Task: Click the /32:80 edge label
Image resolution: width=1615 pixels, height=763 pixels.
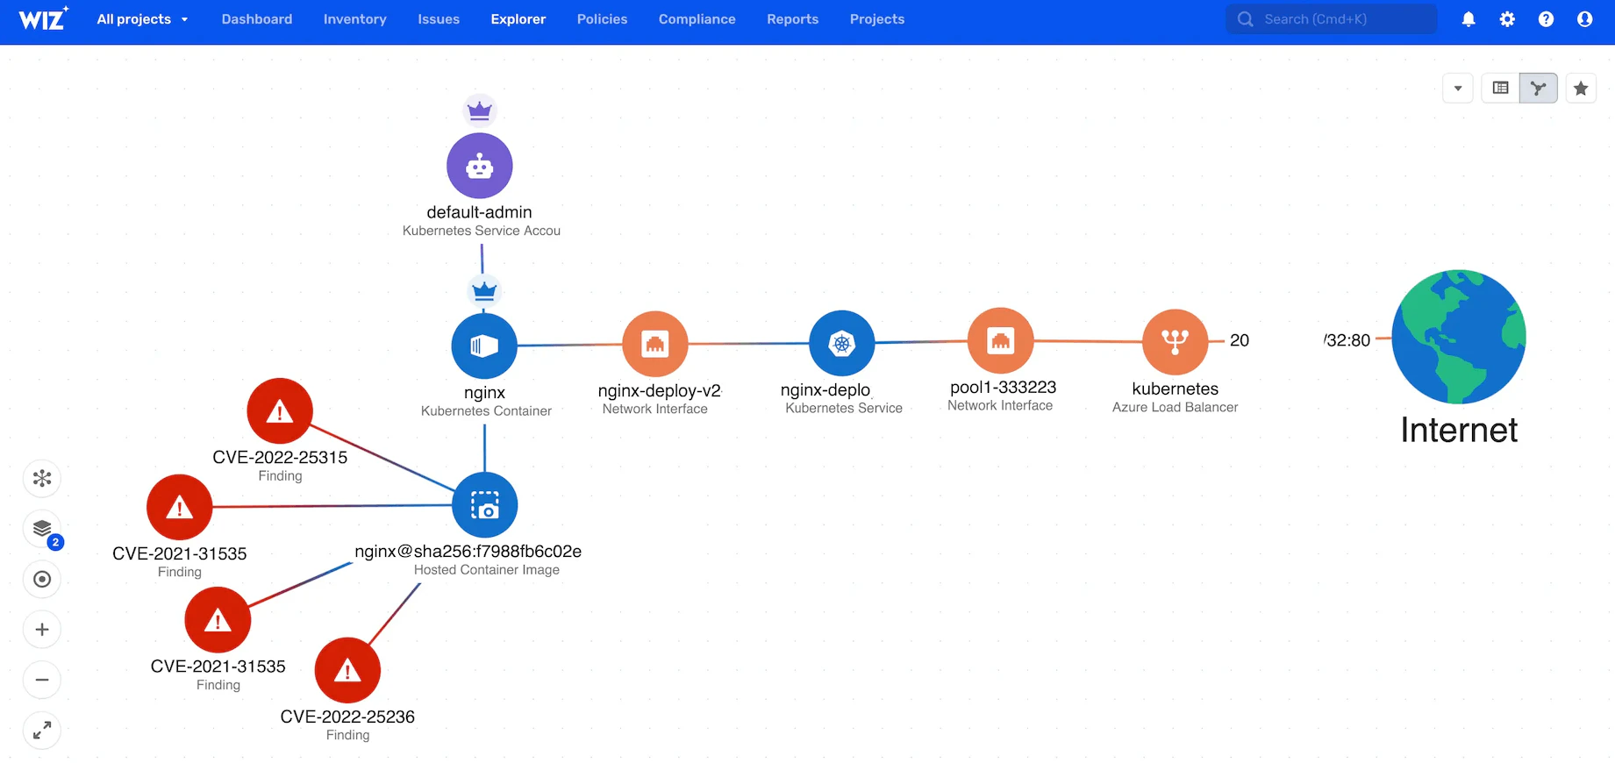Action: click(1347, 340)
